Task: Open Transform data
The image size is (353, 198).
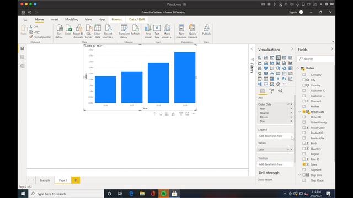Action: [124, 31]
